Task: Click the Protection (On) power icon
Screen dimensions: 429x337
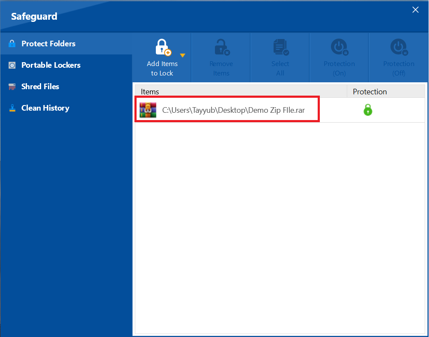Action: coord(340,48)
